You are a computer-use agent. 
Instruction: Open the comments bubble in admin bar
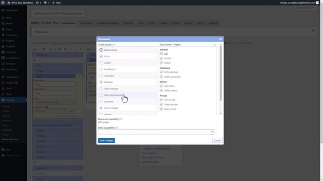coord(45,3)
